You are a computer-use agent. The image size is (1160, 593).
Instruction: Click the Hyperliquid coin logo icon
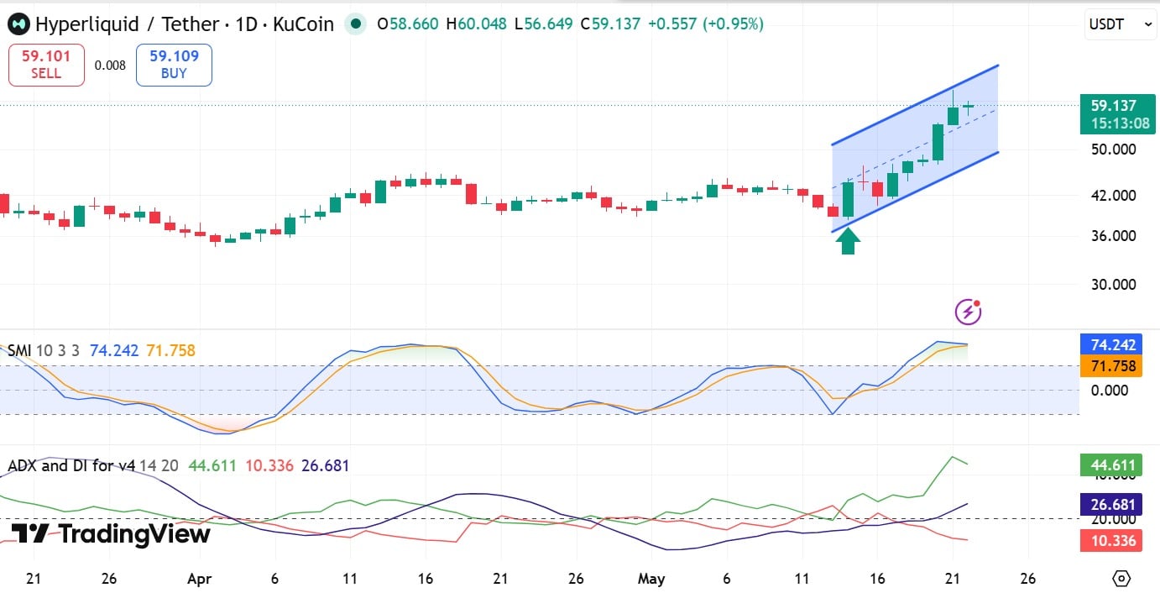point(18,24)
